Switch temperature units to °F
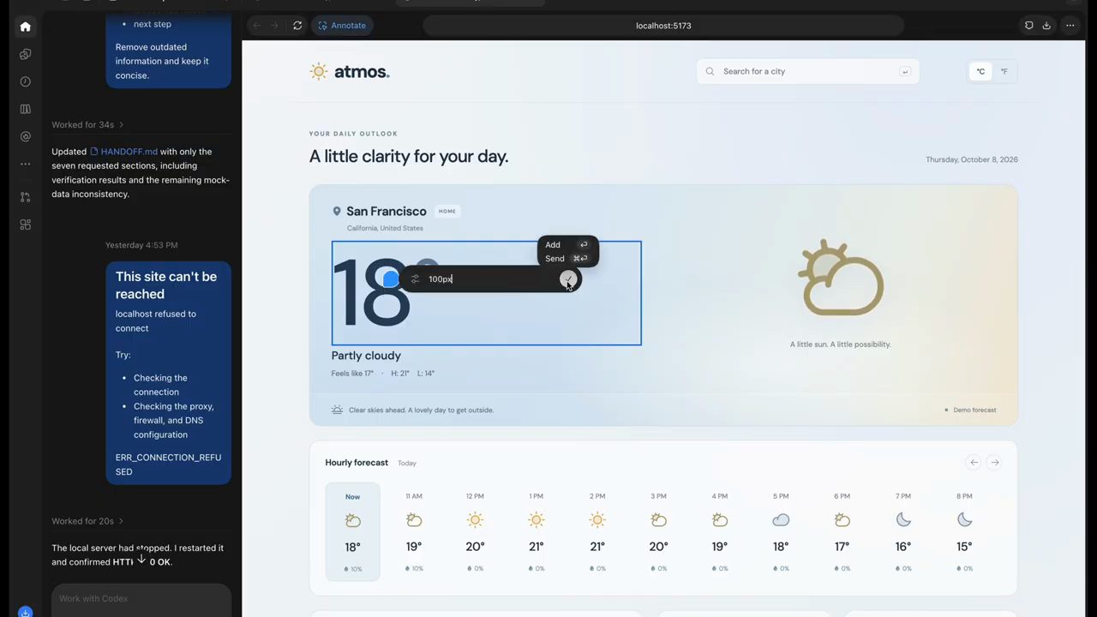The width and height of the screenshot is (1097, 617). [1004, 72]
